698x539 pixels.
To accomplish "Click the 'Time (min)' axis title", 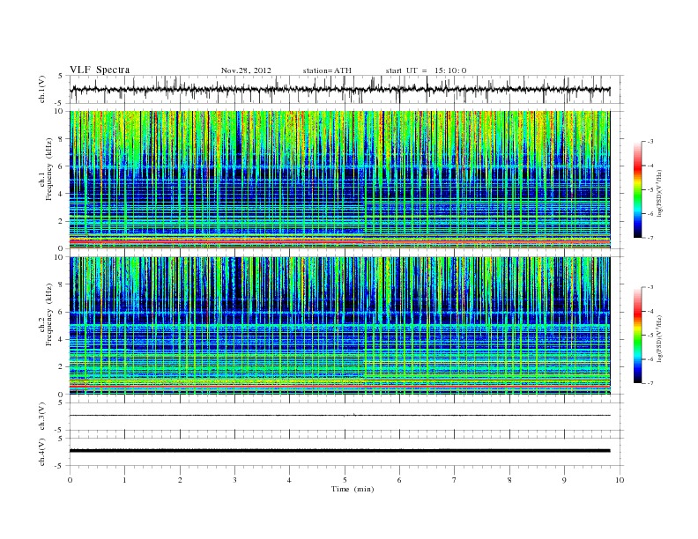I will [353, 489].
